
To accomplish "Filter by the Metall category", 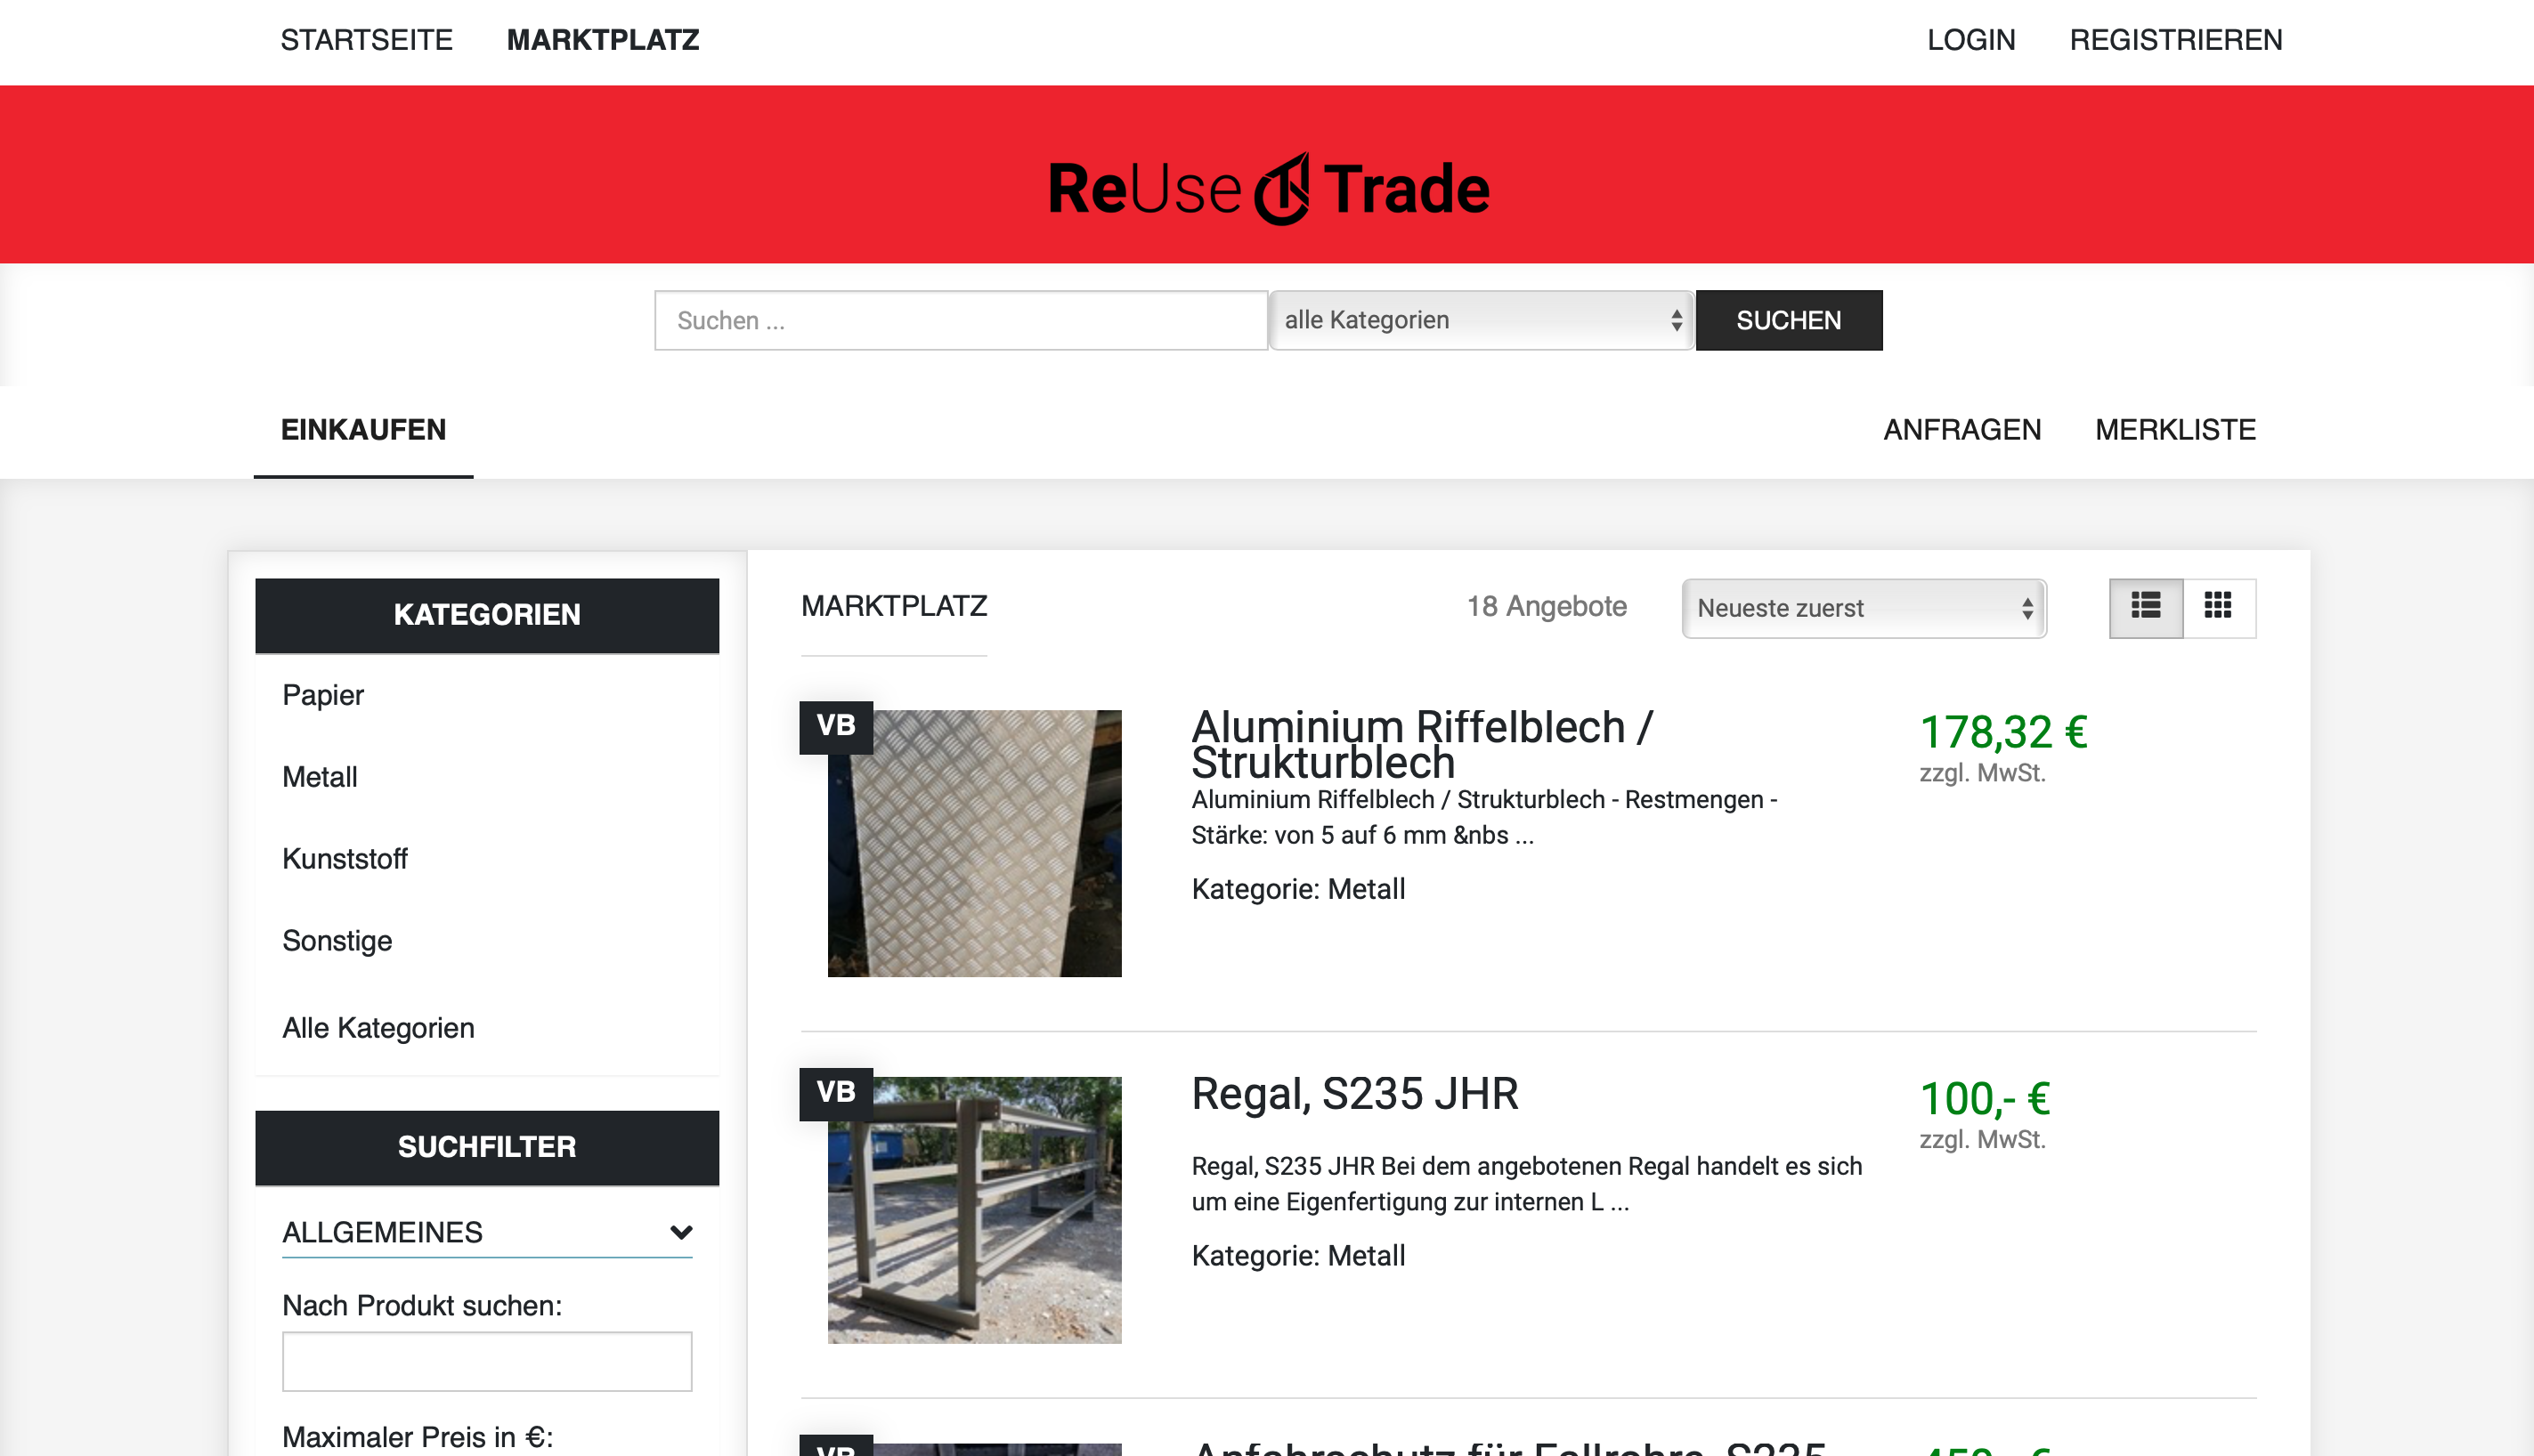I will coord(319,777).
